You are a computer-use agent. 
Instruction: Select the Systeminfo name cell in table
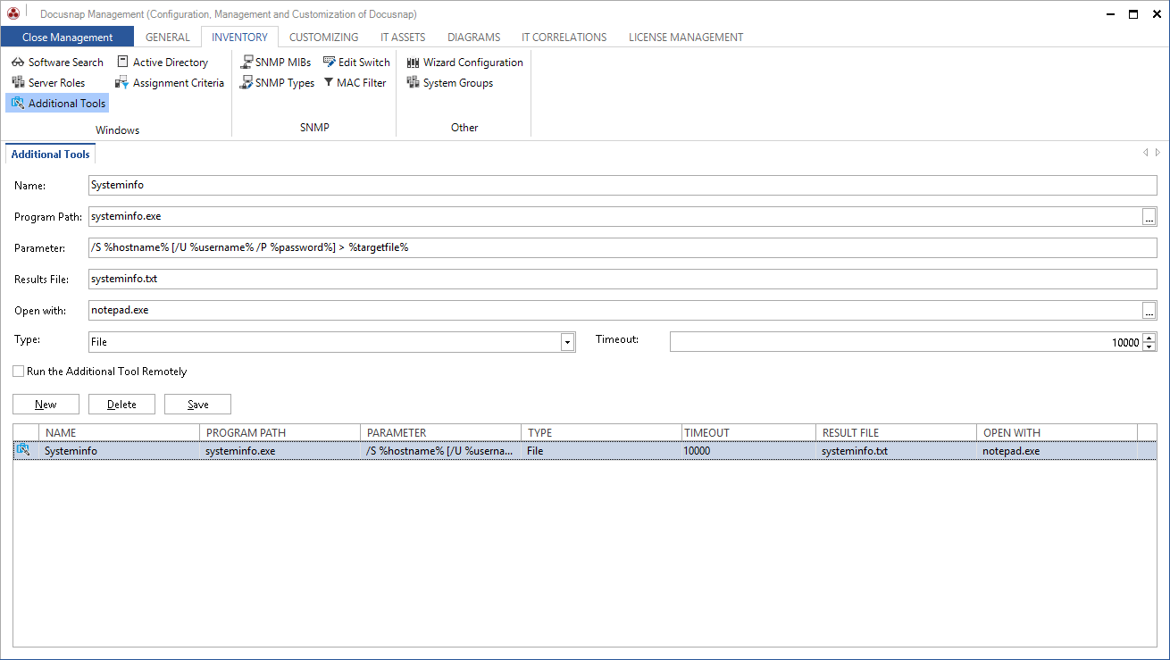pyautogui.click(x=120, y=451)
